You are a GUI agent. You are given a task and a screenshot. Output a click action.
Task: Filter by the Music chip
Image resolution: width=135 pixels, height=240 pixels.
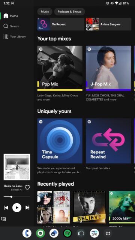pos(45,12)
